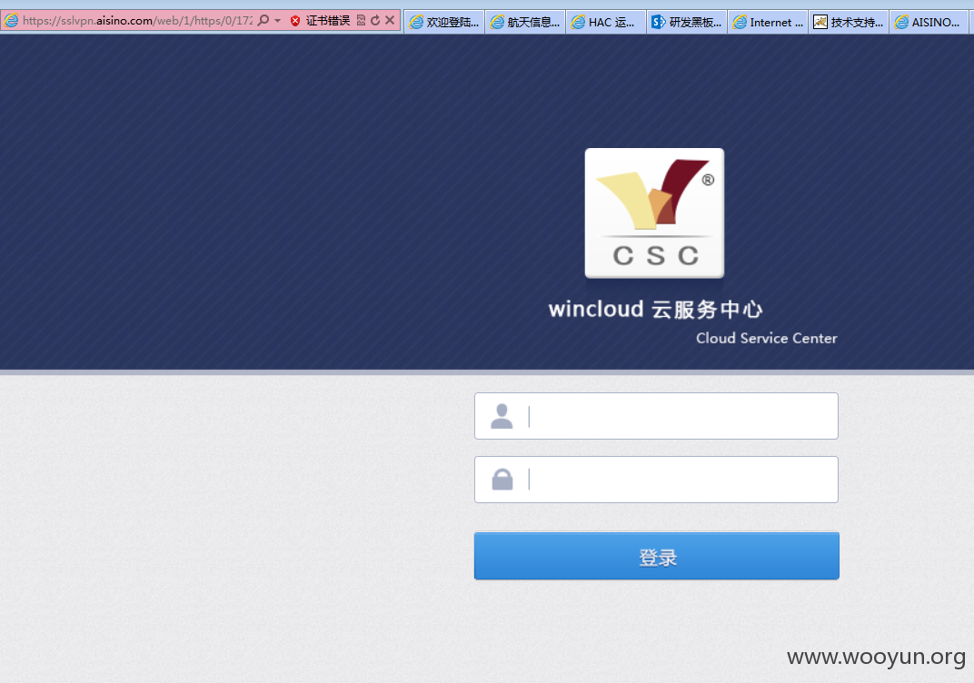Image resolution: width=974 pixels, height=683 pixels.
Task: Click the CSC logo image
Action: (654, 213)
